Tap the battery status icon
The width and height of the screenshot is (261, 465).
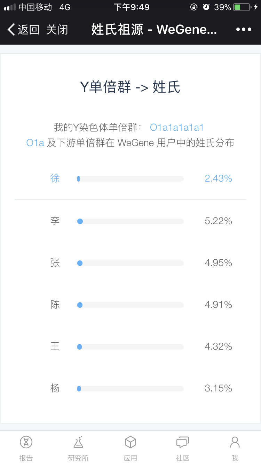(x=242, y=7)
